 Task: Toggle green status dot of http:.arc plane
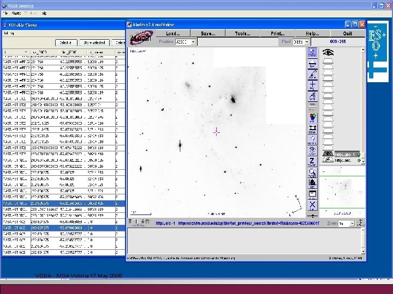(x=359, y=161)
